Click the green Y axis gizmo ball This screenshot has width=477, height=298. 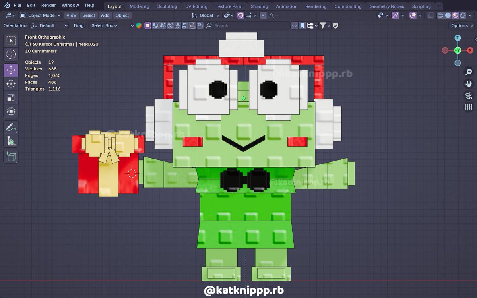(x=458, y=50)
